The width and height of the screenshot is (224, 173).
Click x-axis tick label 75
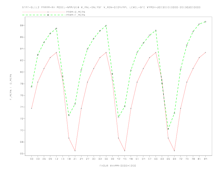click(x=187, y=159)
